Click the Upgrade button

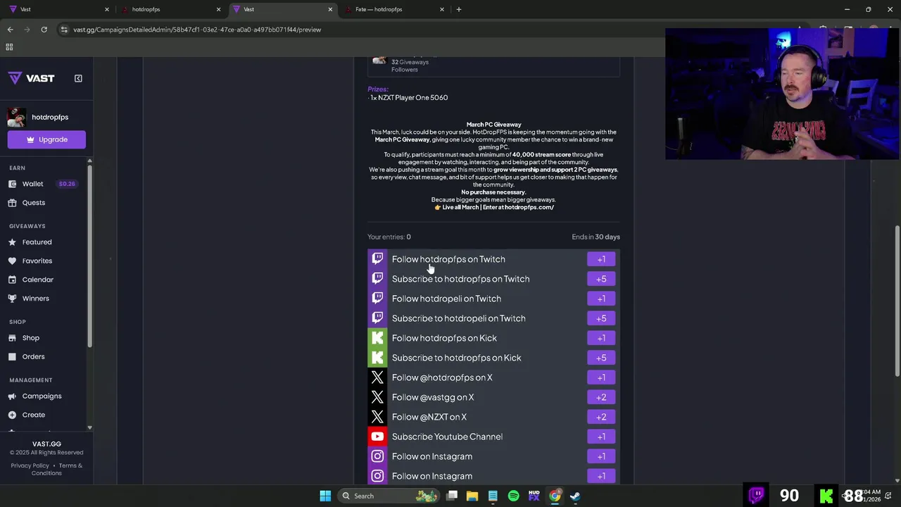coord(46,139)
